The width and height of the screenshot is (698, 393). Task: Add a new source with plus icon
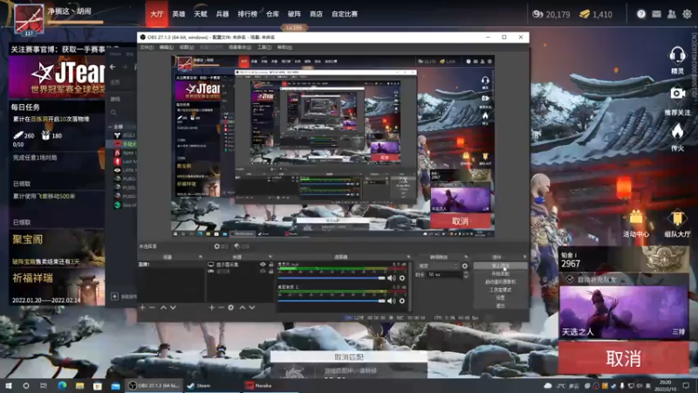pyautogui.click(x=212, y=307)
